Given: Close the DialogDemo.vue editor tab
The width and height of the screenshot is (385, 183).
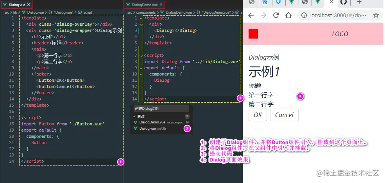Looking at the screenshot, I should (161, 5).
